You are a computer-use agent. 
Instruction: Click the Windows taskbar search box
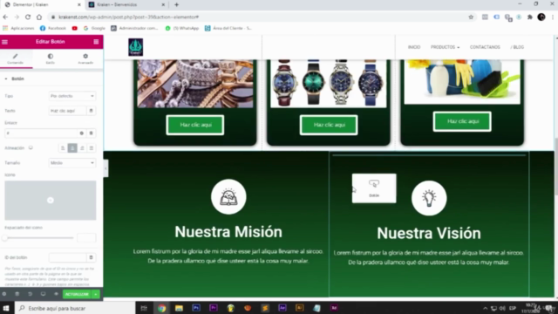coord(75,308)
